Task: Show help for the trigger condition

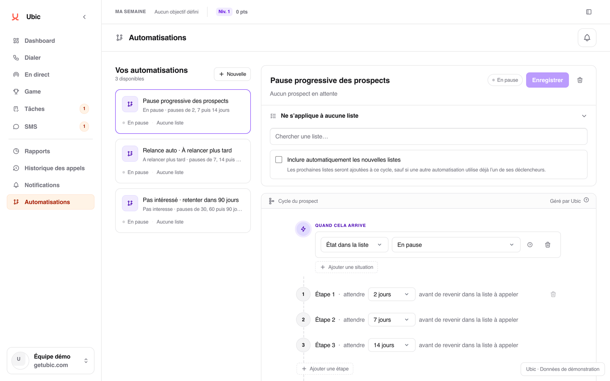Action: 530,245
